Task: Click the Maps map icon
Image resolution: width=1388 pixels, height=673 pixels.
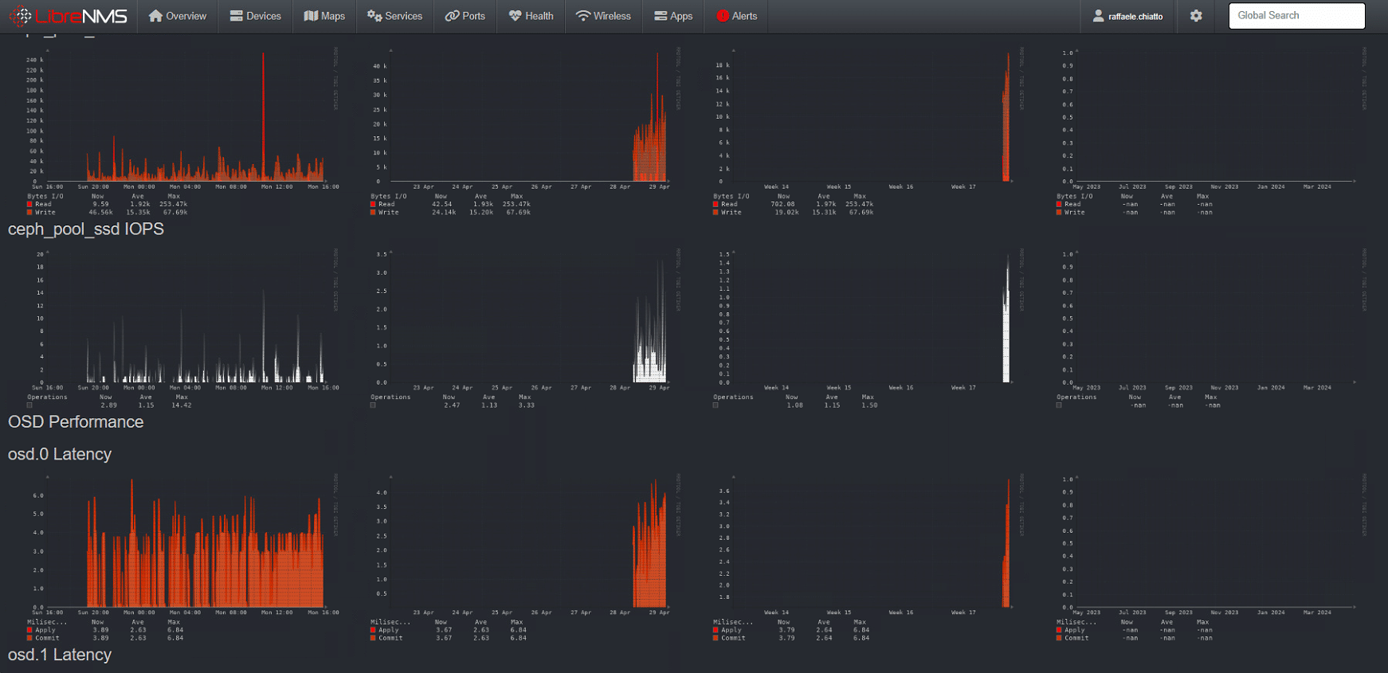Action: pos(311,16)
